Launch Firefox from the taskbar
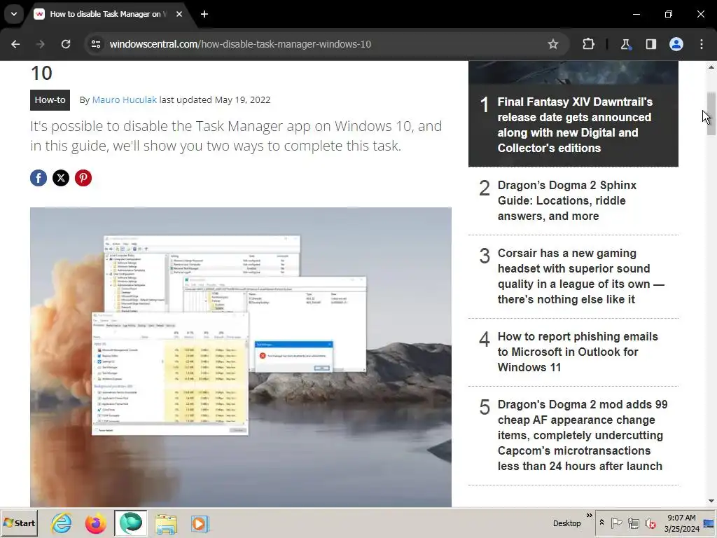Viewport: 717px width, 538px height. point(95,523)
